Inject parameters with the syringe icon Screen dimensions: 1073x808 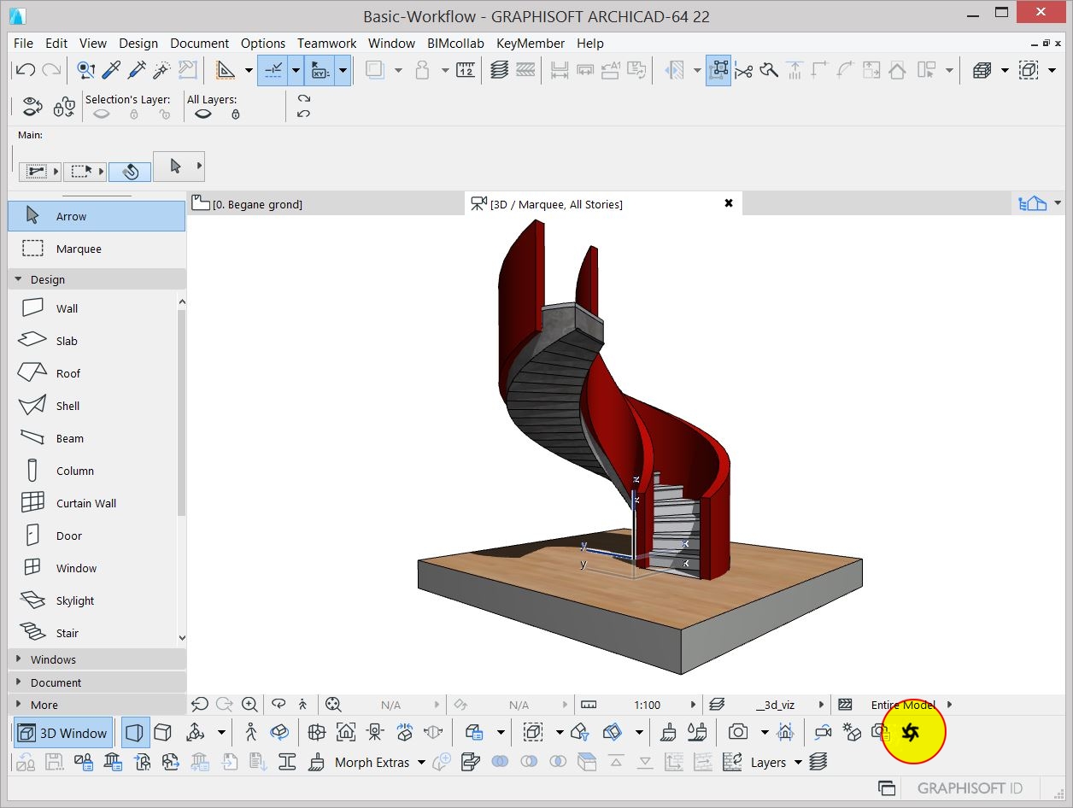tap(137, 70)
